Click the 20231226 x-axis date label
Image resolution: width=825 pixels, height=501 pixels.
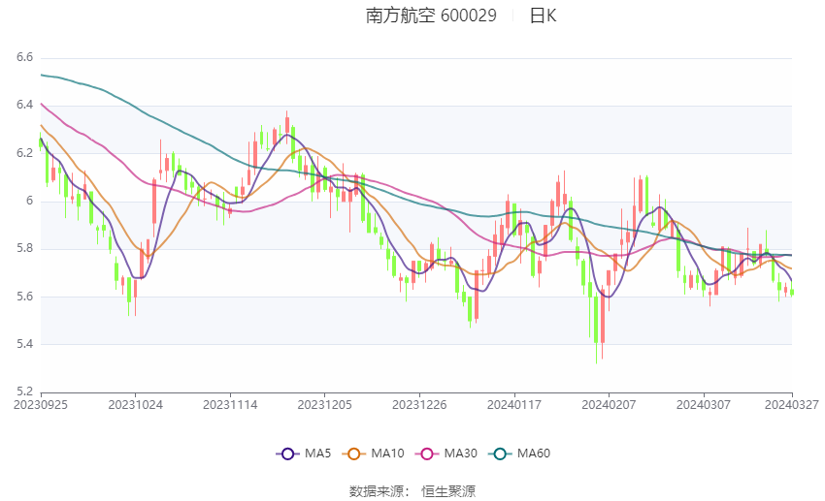pos(419,405)
